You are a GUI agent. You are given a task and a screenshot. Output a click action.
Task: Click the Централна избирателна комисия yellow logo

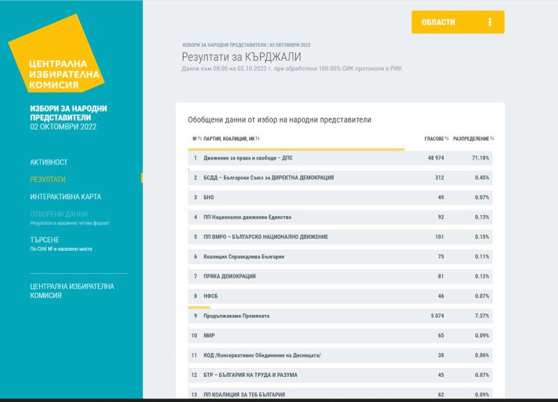[56, 54]
